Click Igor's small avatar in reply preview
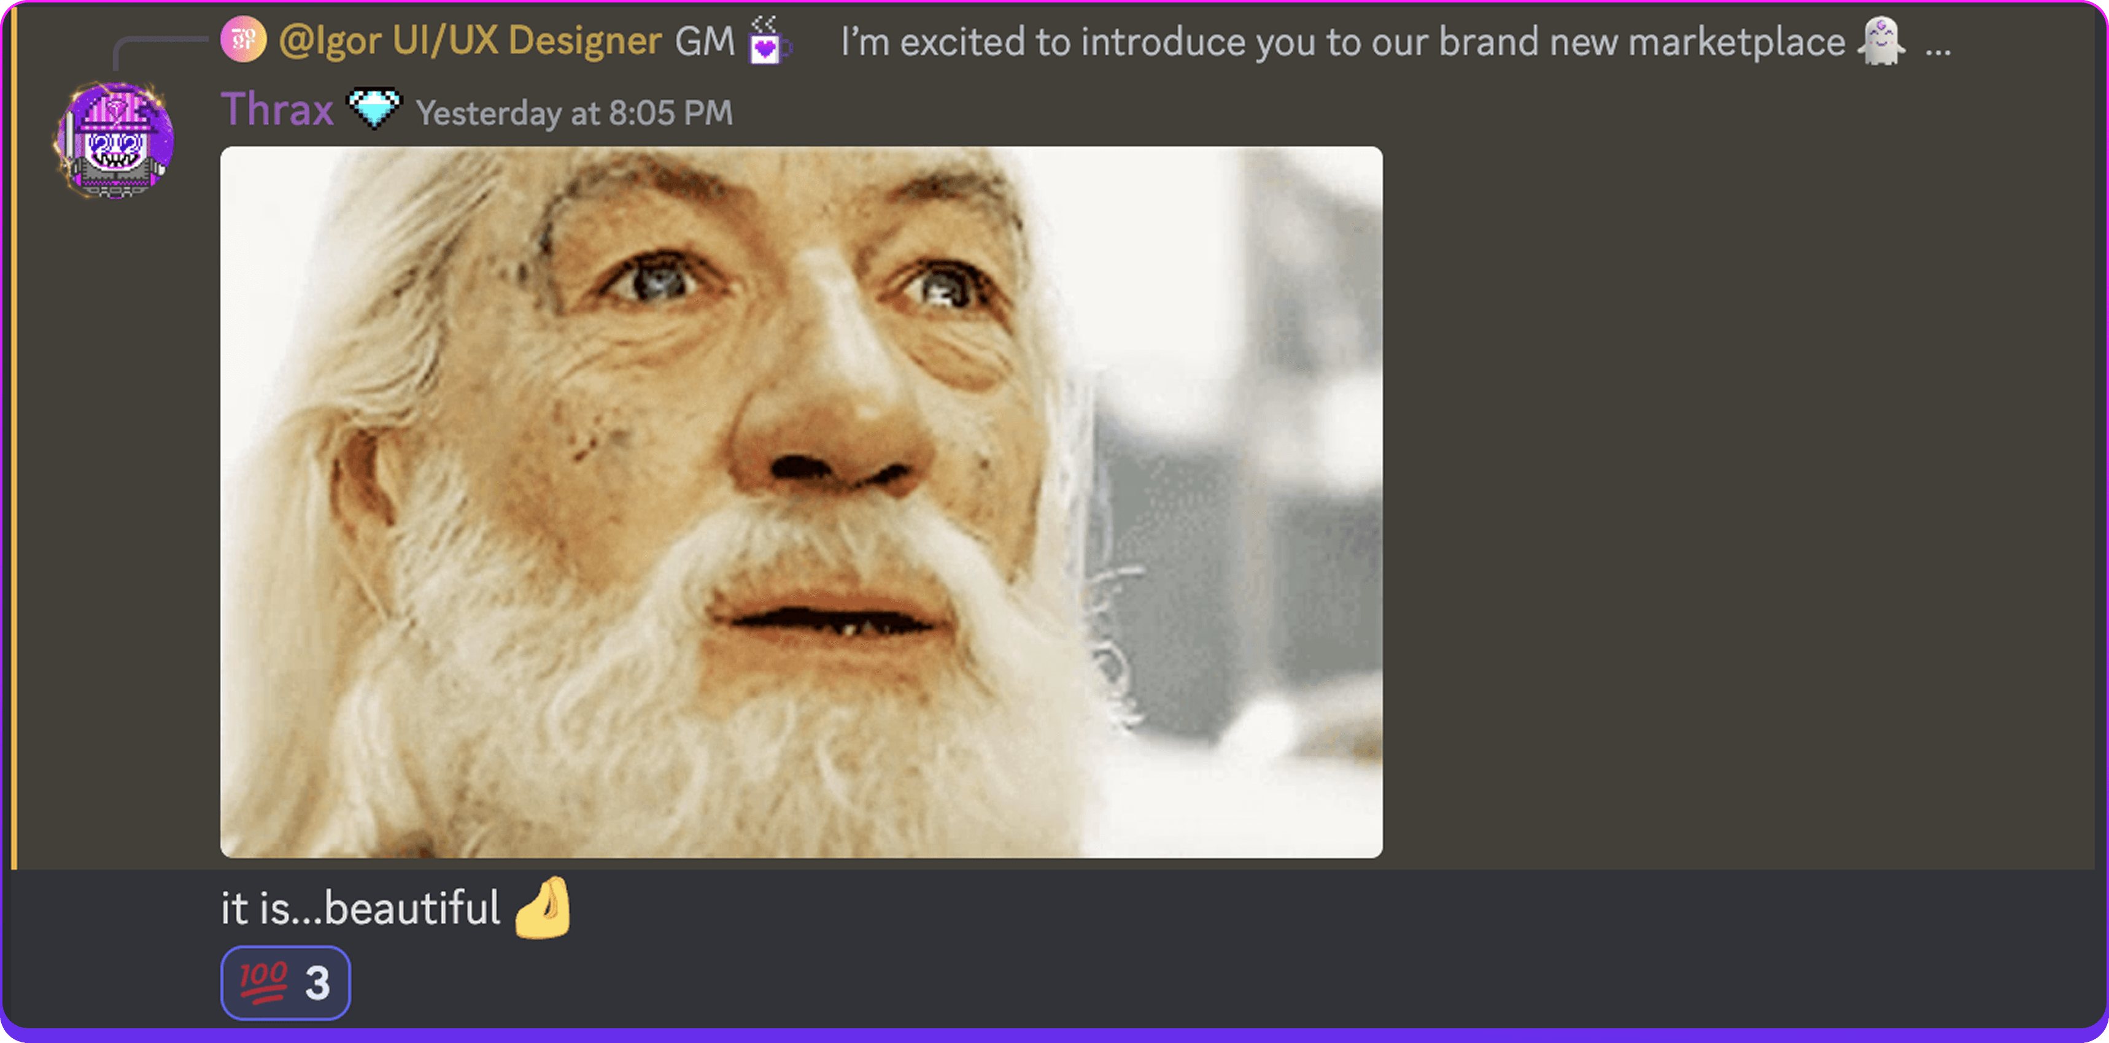Screen dimensions: 2109x1043 243,39
